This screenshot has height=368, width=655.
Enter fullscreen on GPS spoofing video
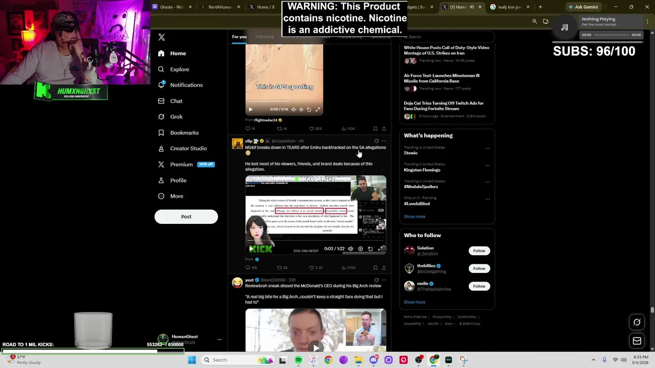pos(318,109)
